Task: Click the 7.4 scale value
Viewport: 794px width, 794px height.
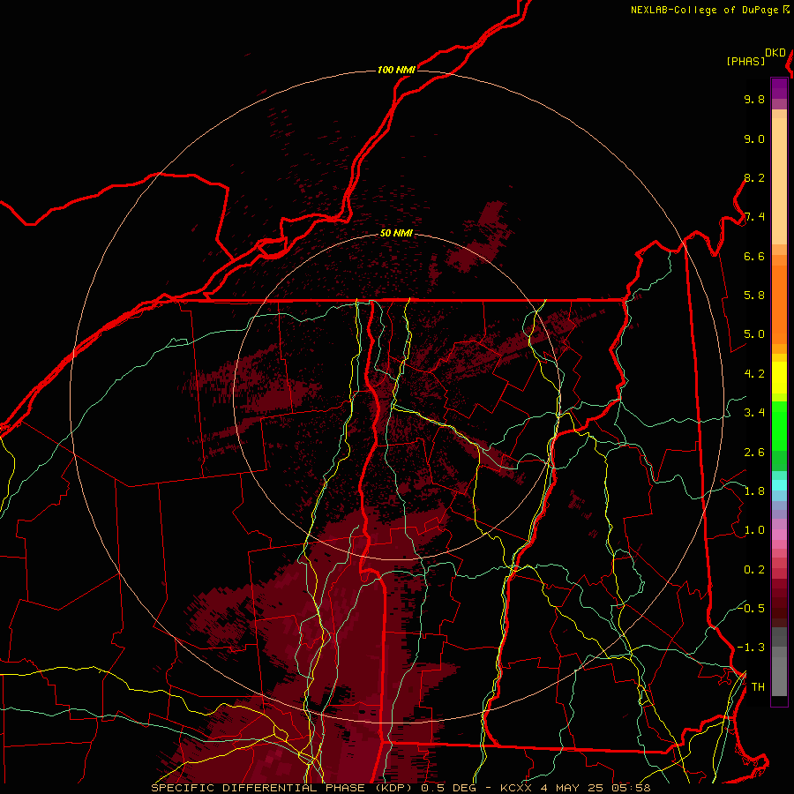Action: point(754,217)
